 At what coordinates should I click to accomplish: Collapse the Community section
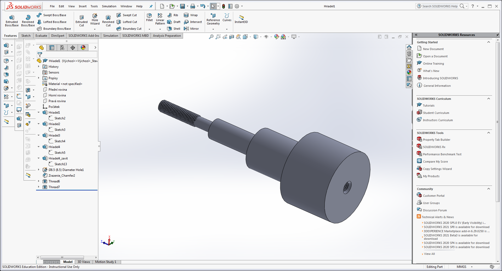tap(488, 189)
